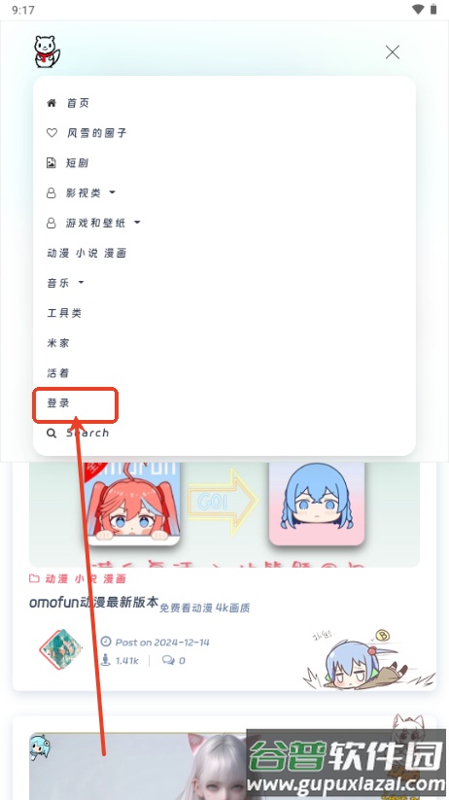Screen dimensions: 449x800
Task: Expand the 音乐 dropdown arrow
Action: (81, 282)
